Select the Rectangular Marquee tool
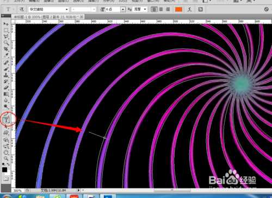 tap(6, 30)
